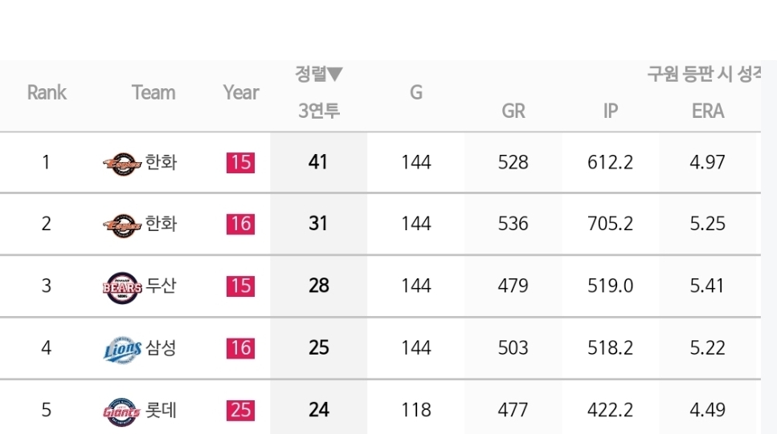
Task: Sort table by 3연투 column header
Action: coord(319,111)
